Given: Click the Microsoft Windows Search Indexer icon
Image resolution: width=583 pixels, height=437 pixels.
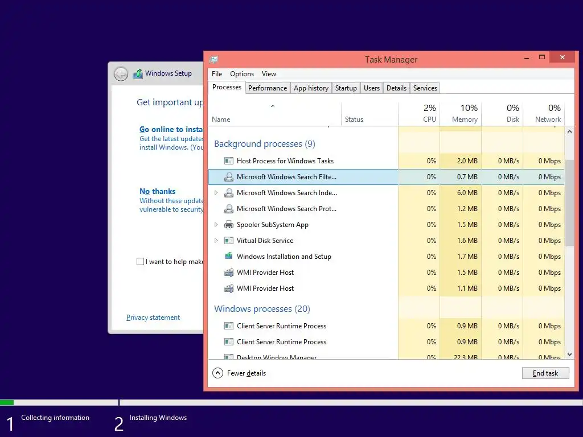Looking at the screenshot, I should pyautogui.click(x=229, y=193).
